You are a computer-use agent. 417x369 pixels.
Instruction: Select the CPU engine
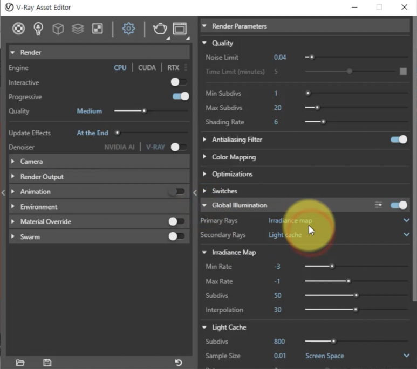[120, 67]
